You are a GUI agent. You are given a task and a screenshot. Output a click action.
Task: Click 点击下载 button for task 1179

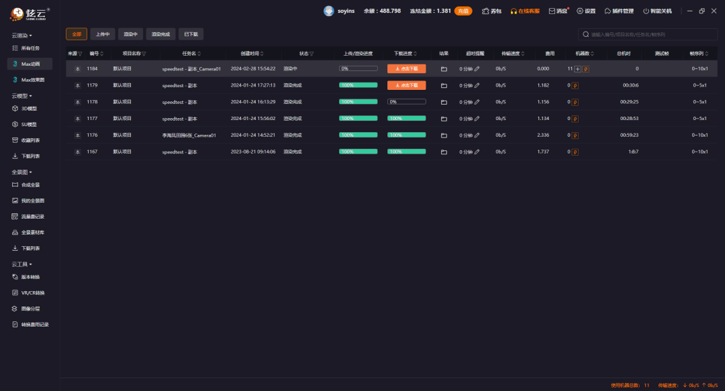click(406, 85)
